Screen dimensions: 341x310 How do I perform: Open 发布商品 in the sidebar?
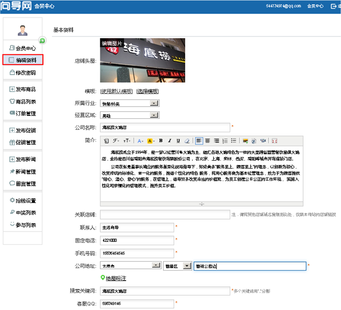coord(22,89)
